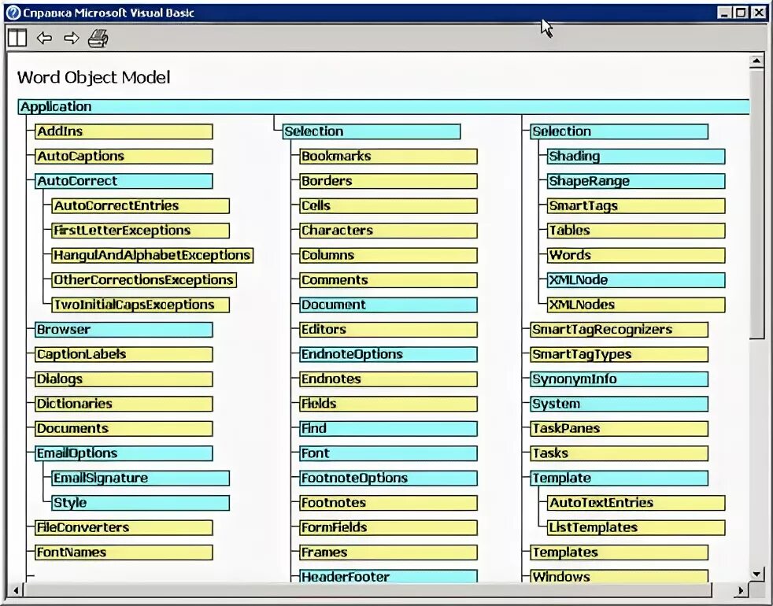
Task: Click the Browser object box
Action: (124, 330)
